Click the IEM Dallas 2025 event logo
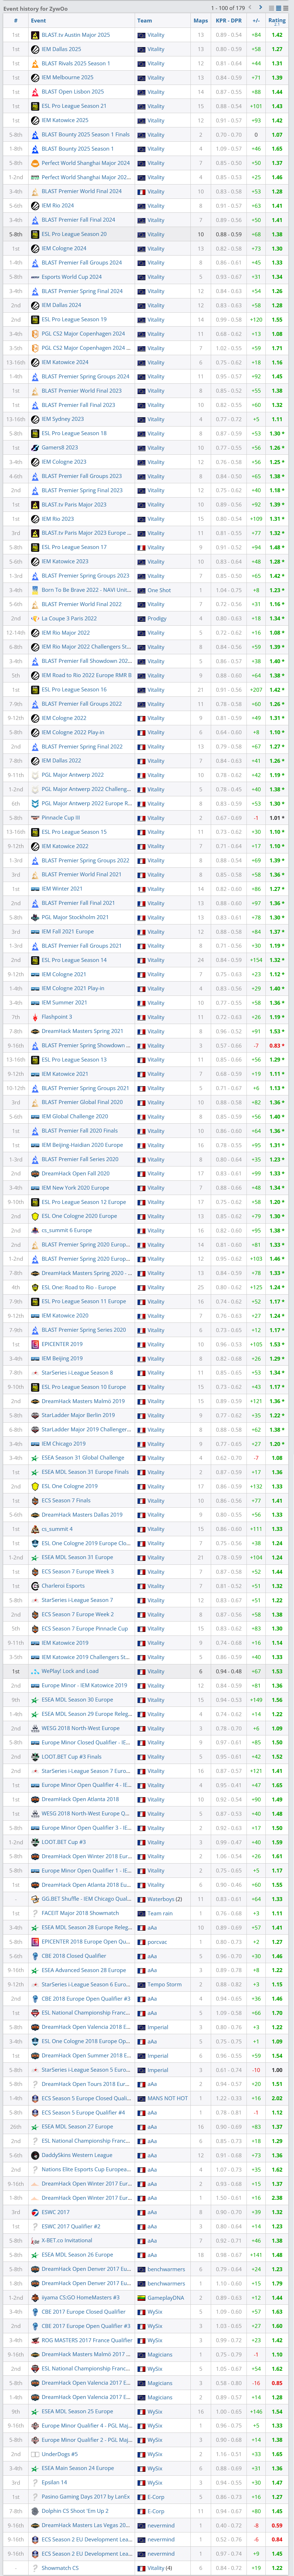The height and width of the screenshot is (2576, 294). tap(35, 49)
